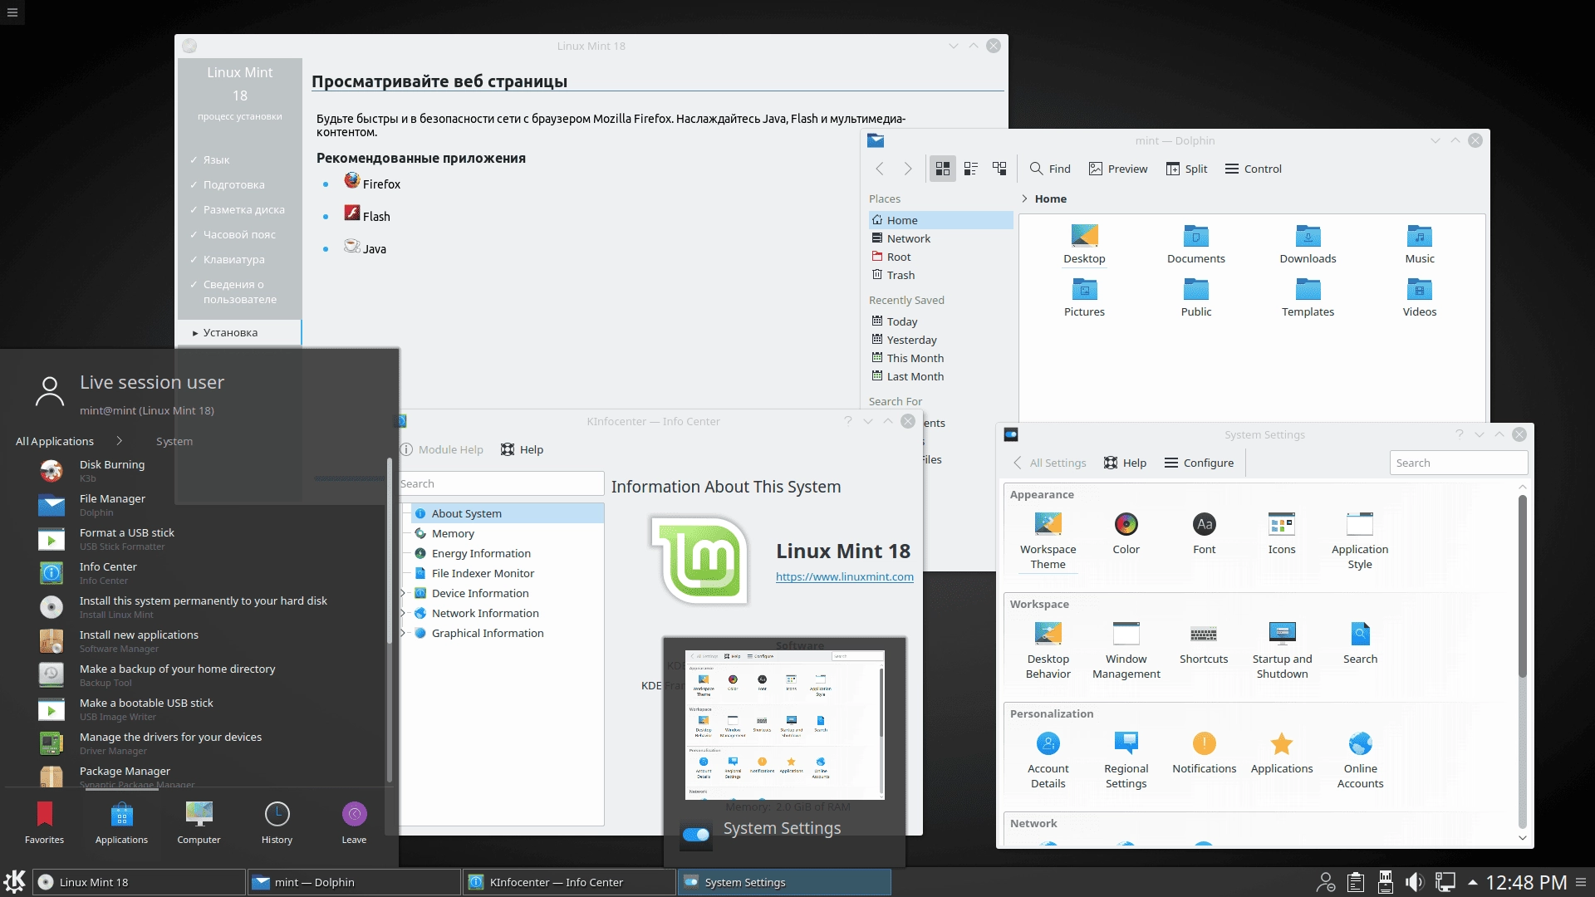Viewport: 1595px width, 897px height.
Task: Open the Music folder in Dolphin
Action: [1419, 244]
